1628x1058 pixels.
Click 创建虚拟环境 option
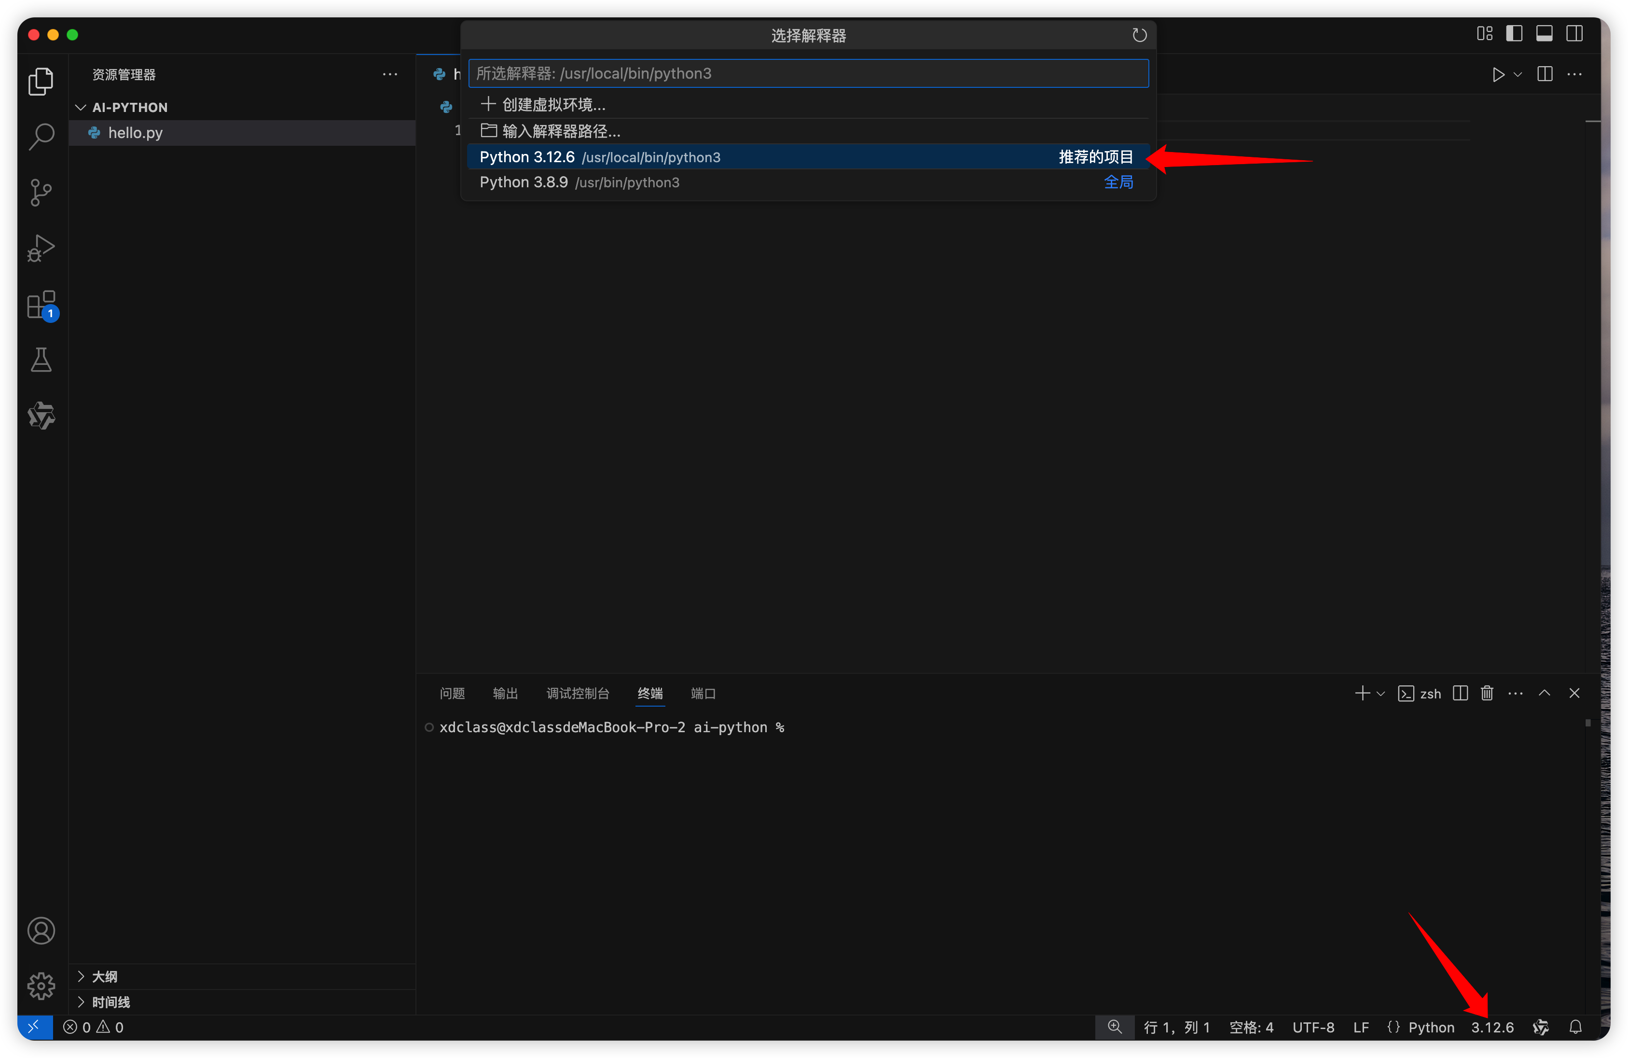click(553, 105)
